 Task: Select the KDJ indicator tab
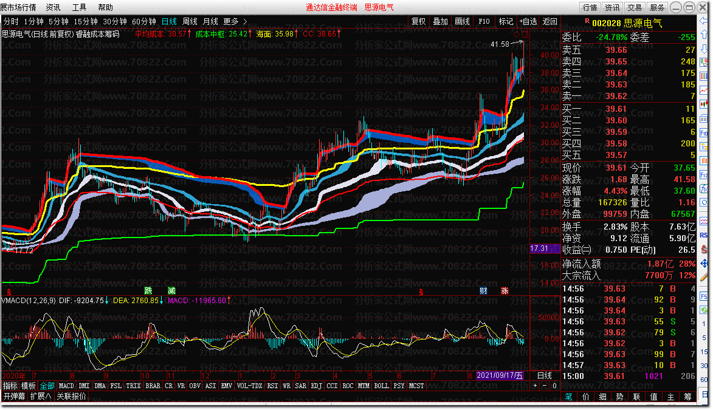click(x=316, y=386)
